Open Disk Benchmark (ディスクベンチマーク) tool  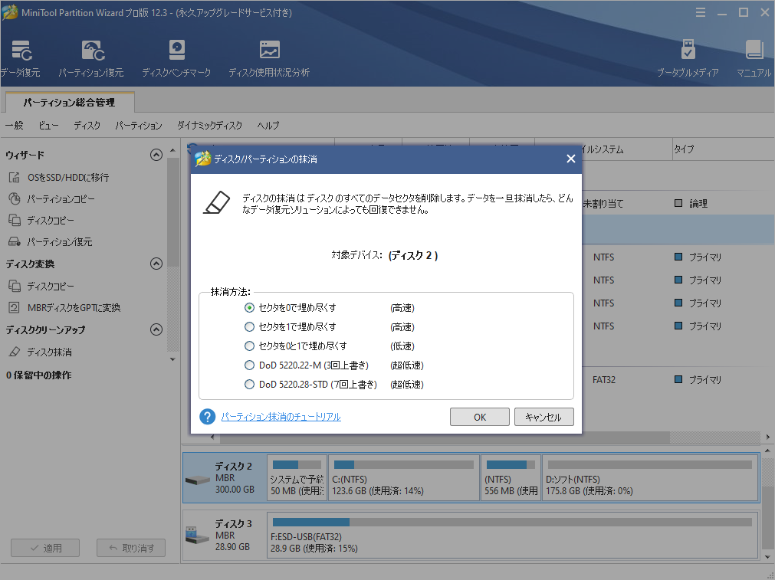(176, 59)
